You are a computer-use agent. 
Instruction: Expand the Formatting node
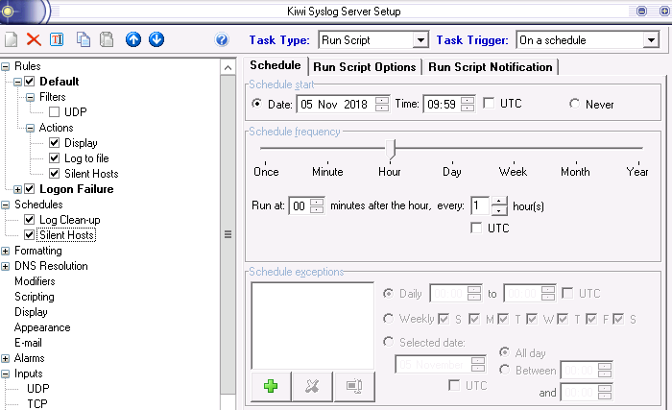pos(5,251)
